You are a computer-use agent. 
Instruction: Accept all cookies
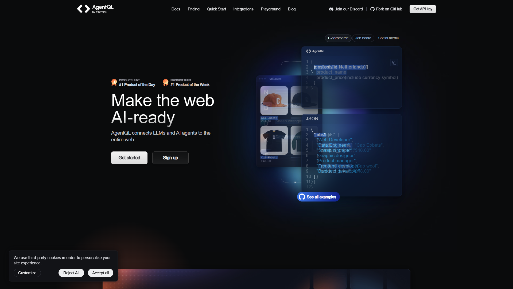pyautogui.click(x=100, y=273)
